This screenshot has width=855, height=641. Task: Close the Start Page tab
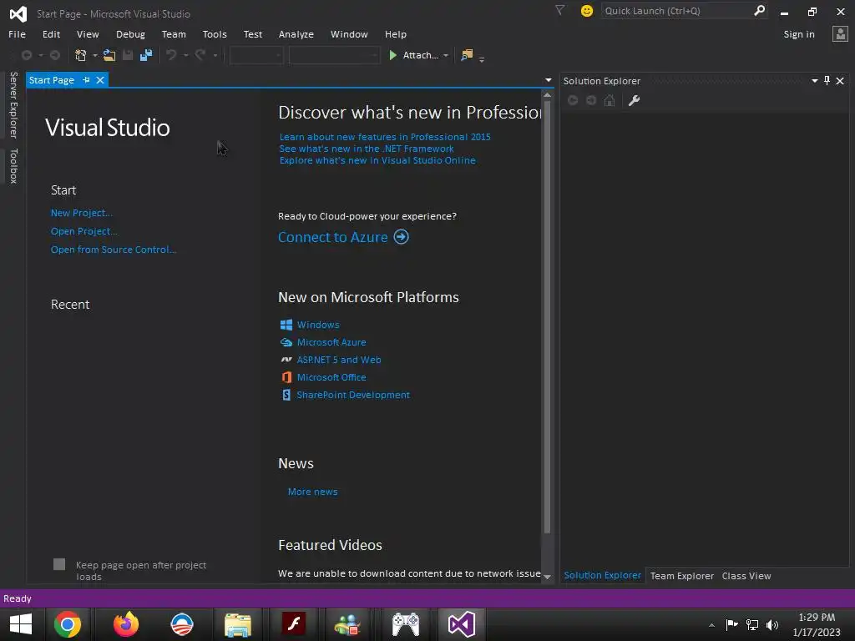(100, 80)
